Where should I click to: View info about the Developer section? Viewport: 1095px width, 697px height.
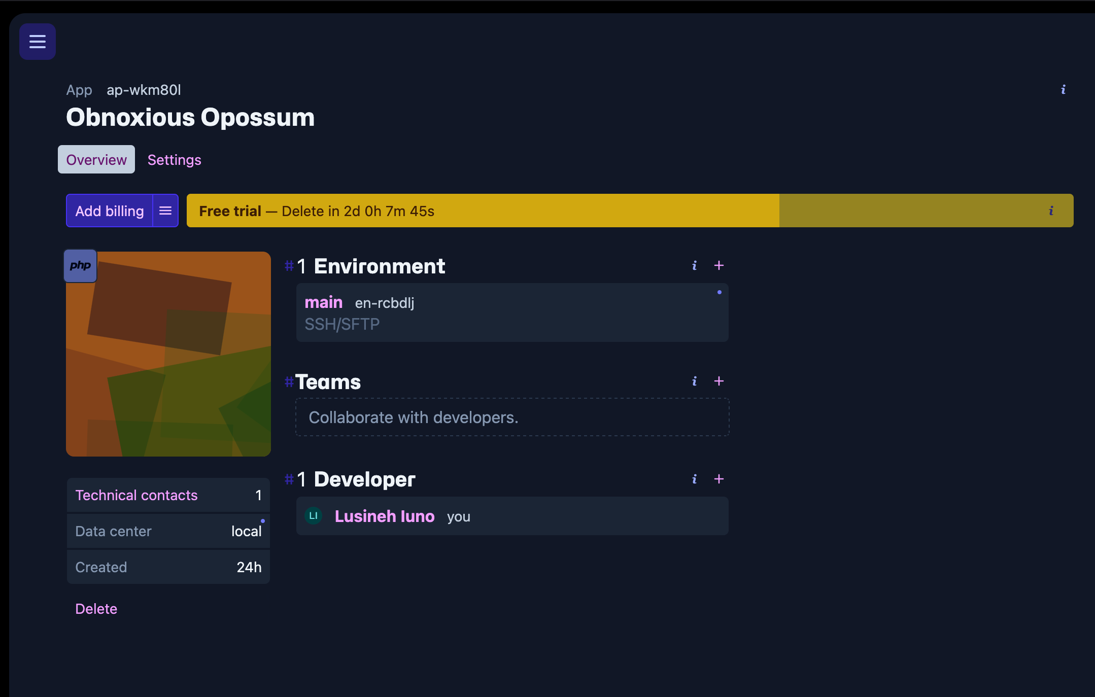(x=694, y=478)
